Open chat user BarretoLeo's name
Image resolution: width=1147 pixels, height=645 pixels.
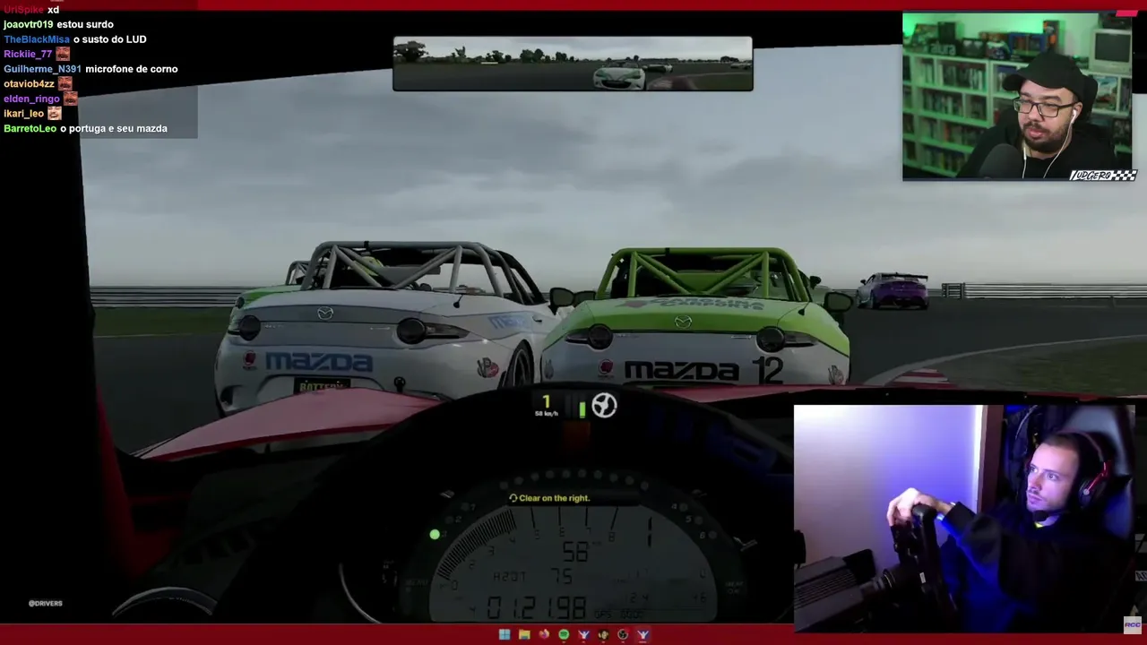click(x=30, y=128)
